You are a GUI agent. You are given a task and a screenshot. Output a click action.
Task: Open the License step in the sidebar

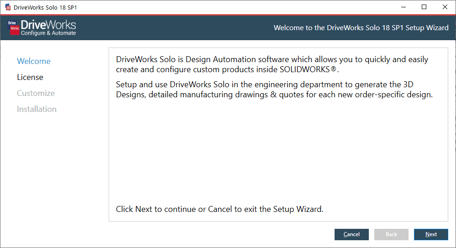coord(30,77)
